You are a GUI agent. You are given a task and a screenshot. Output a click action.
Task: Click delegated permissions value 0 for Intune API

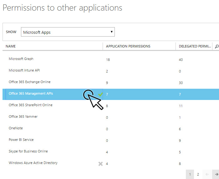click(180, 71)
